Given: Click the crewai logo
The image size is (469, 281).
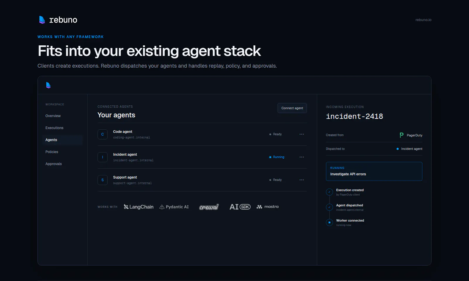Looking at the screenshot, I should pyautogui.click(x=209, y=207).
